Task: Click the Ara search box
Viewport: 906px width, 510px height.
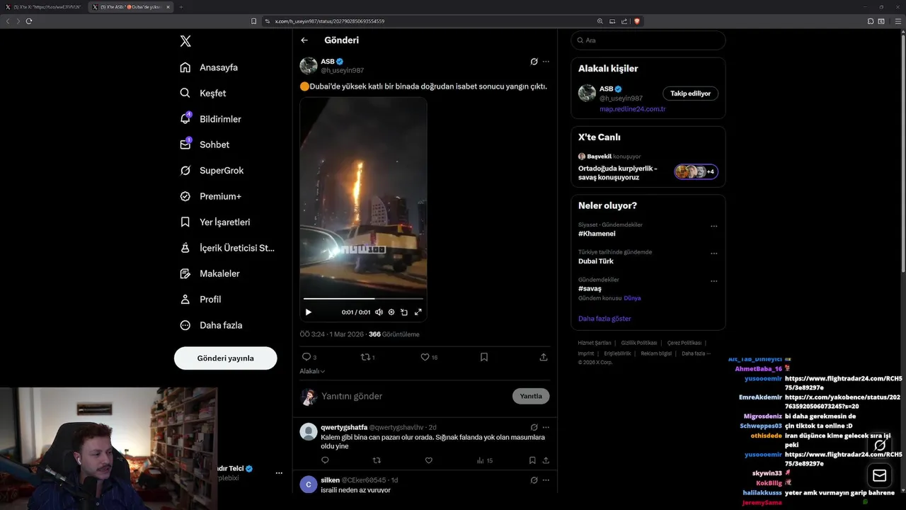Action: tap(648, 40)
